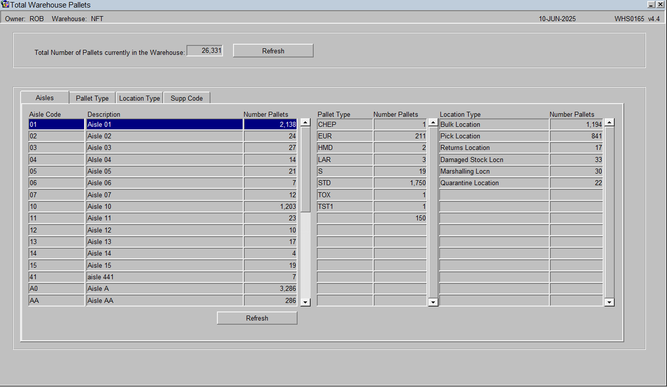Click the LAR pallet type cell
This screenshot has width=667, height=388.
[x=345, y=160]
